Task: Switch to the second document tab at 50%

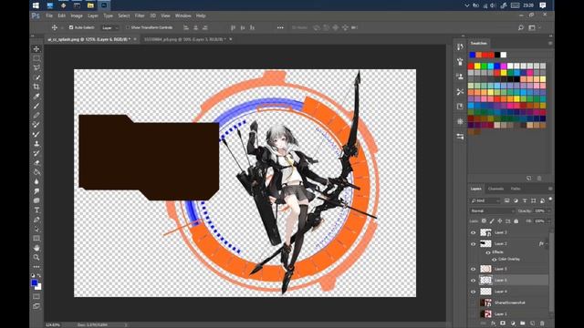Action: (x=184, y=39)
